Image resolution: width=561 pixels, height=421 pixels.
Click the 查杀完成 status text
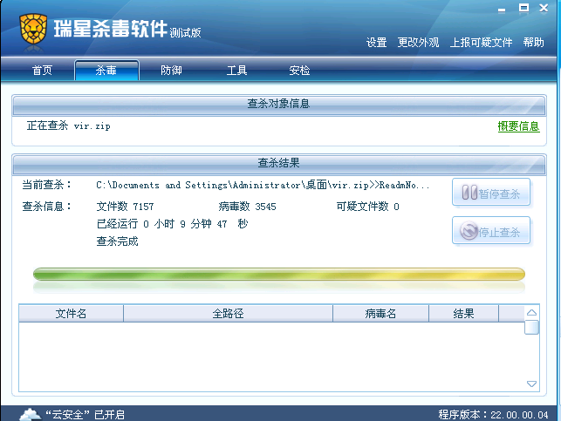(117, 241)
